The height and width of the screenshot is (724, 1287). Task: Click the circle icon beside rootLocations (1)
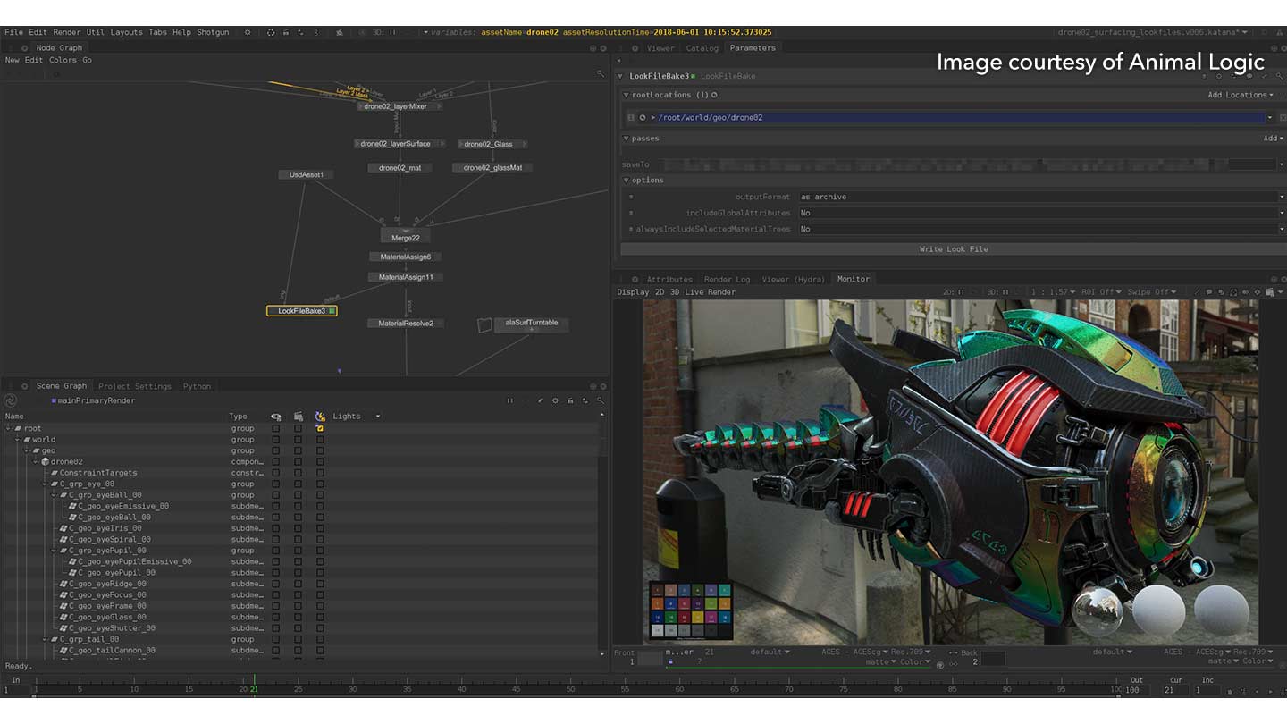coord(714,95)
